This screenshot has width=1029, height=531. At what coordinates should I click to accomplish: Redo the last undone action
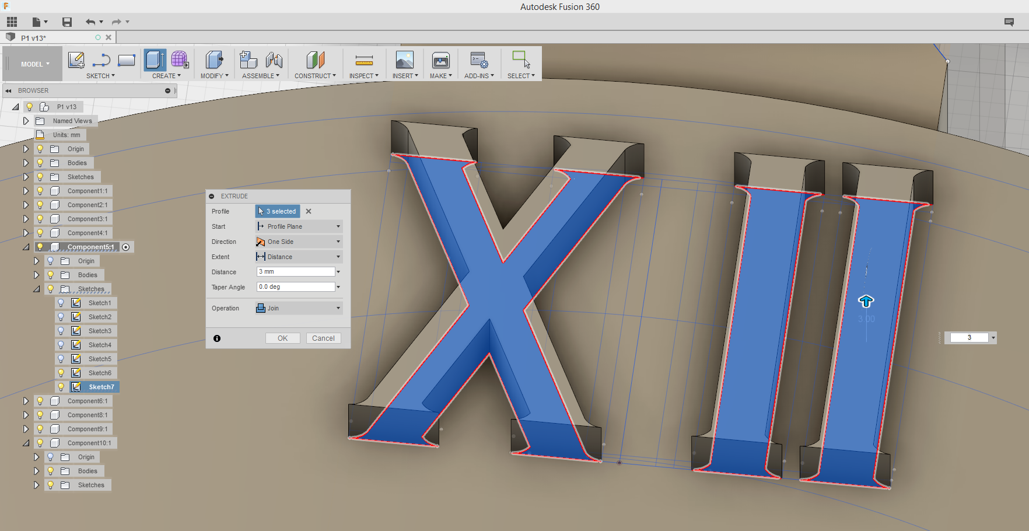pos(117,22)
